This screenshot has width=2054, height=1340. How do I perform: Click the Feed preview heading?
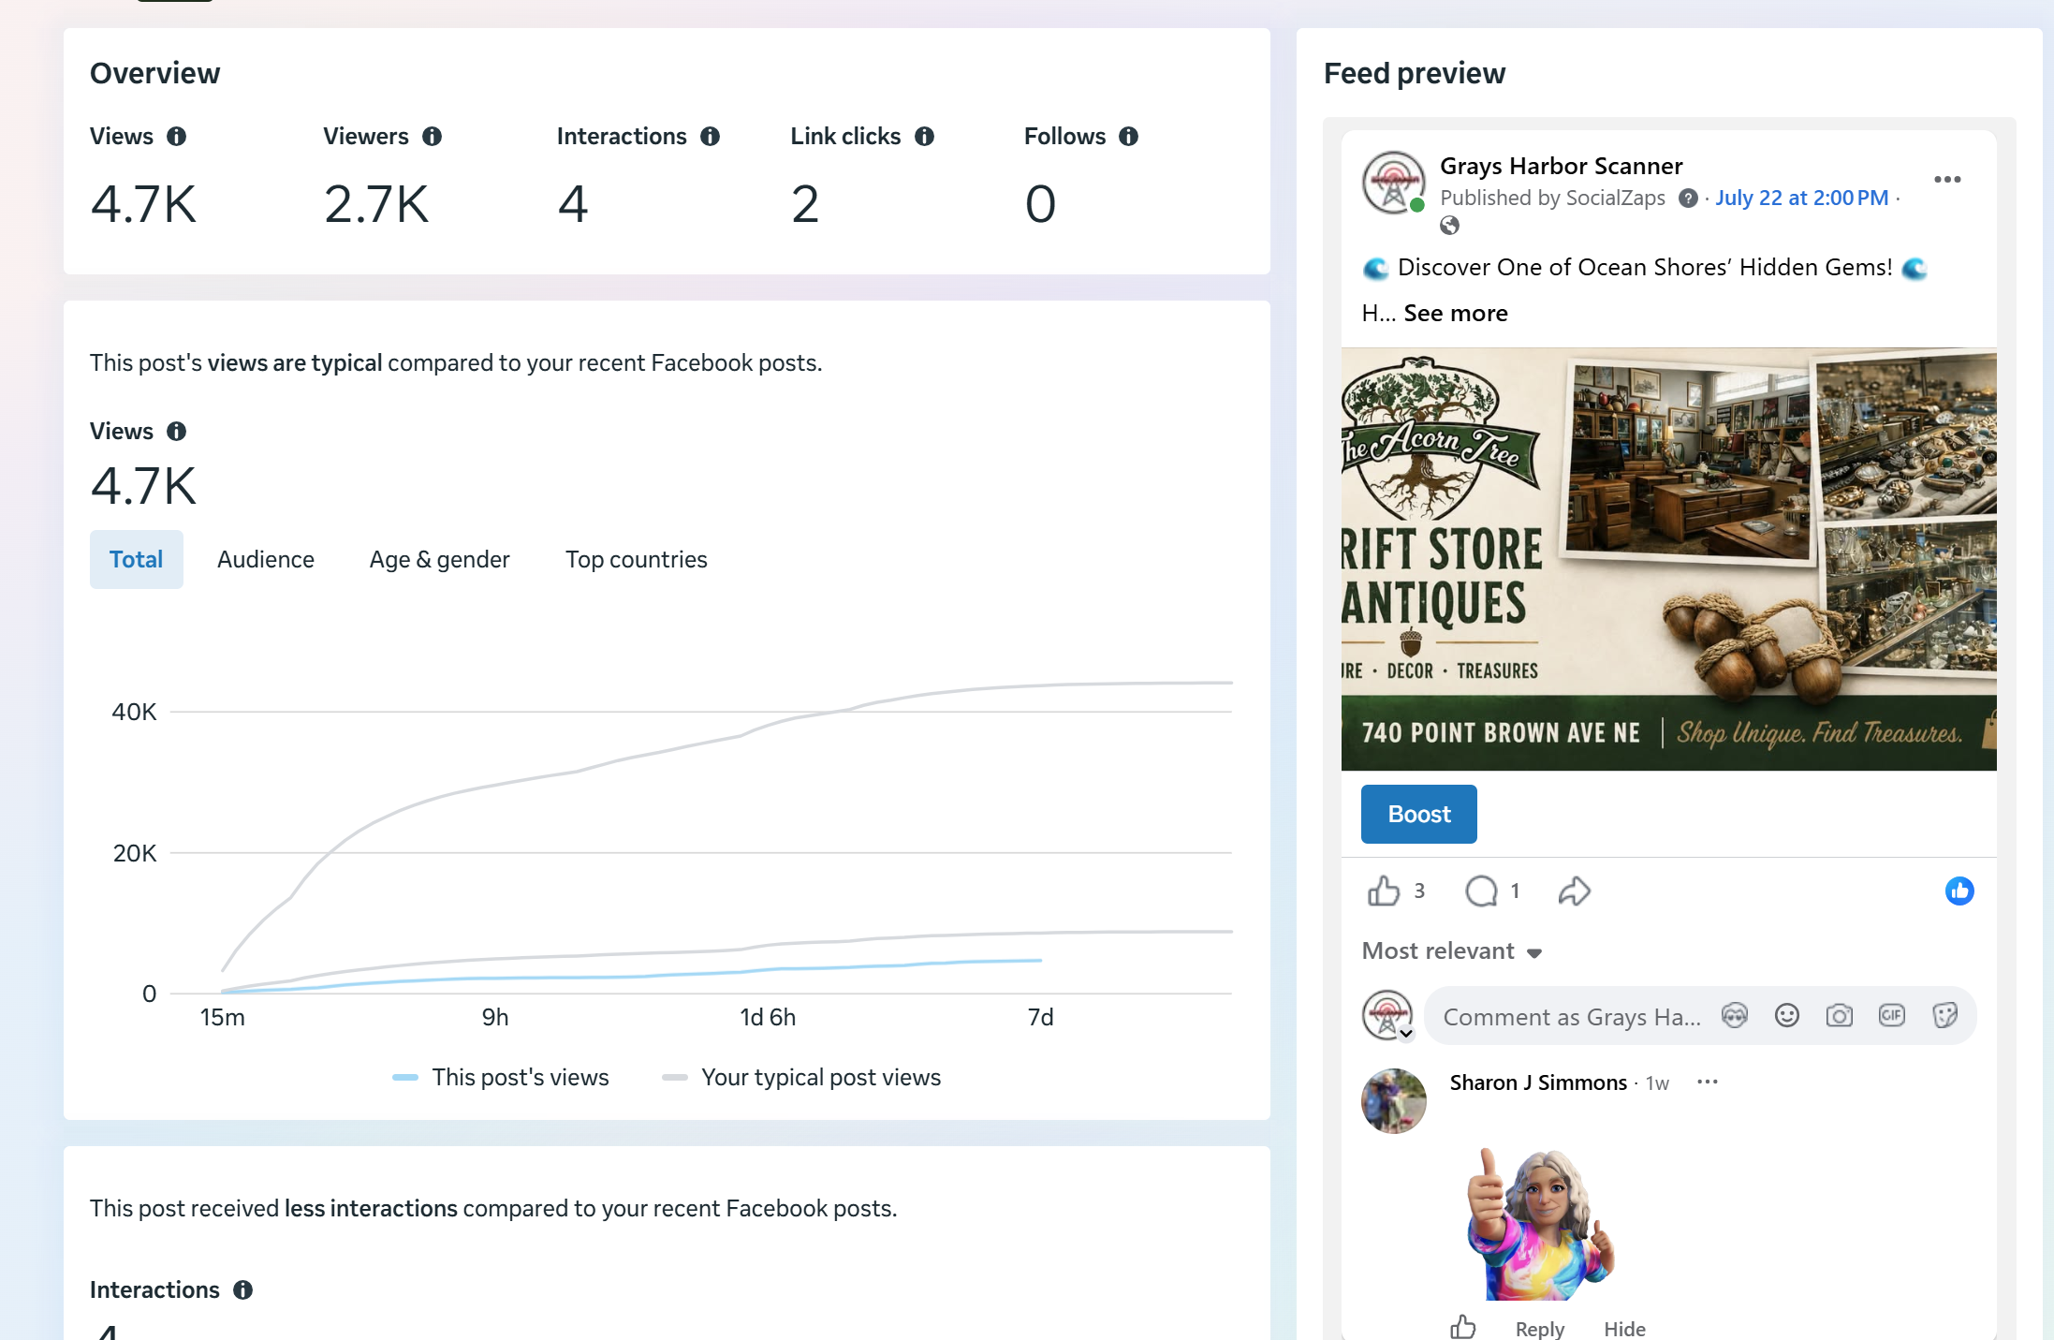click(1415, 73)
